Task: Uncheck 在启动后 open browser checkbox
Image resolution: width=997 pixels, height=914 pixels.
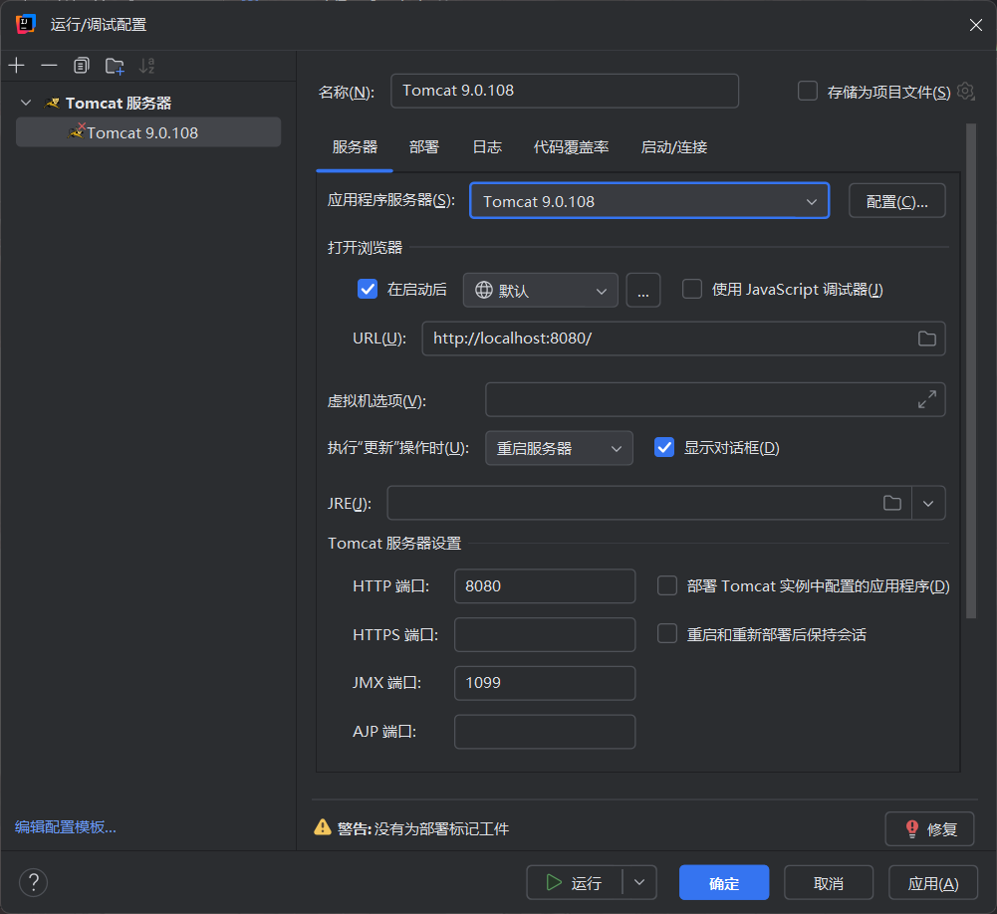Action: click(x=368, y=289)
